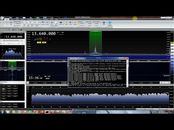Click the Start radio button in ribbon
The width and height of the screenshot is (174, 130).
coord(7,23)
